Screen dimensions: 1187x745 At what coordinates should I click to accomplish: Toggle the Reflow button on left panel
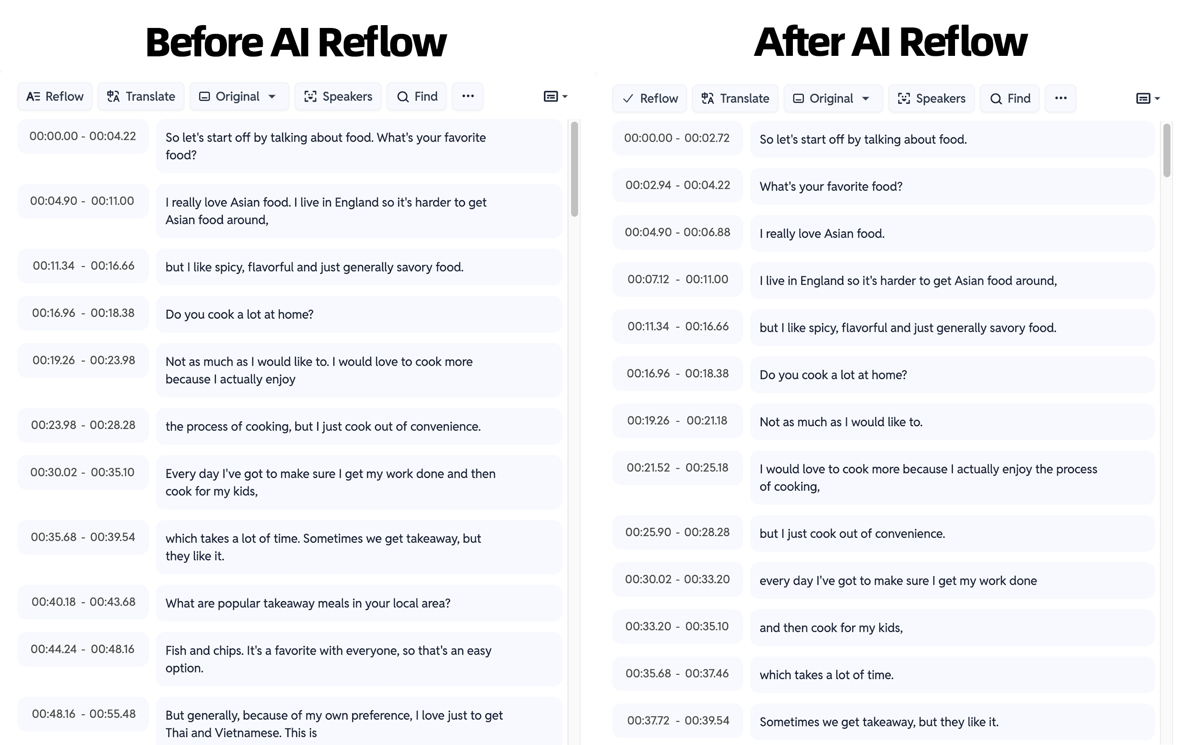[x=55, y=96]
